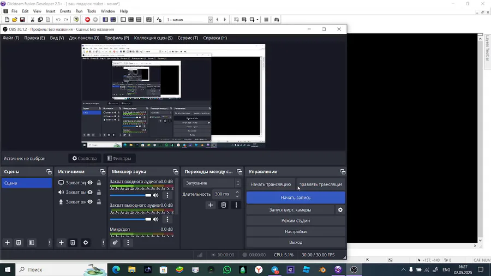
Task: Open OBS Док-панели (D) menu
Action: [x=84, y=38]
